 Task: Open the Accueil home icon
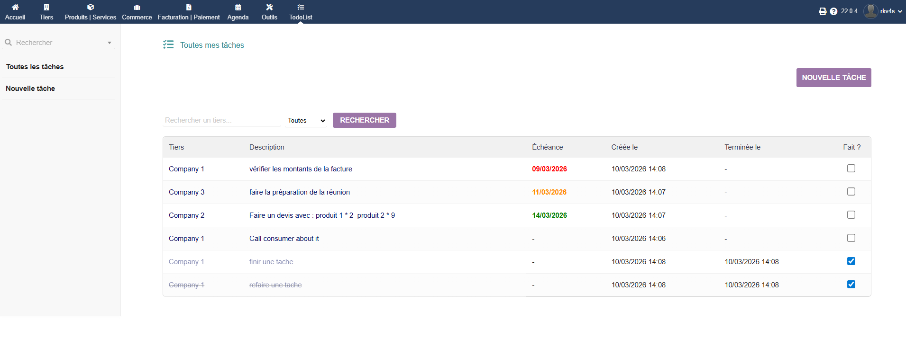click(15, 8)
